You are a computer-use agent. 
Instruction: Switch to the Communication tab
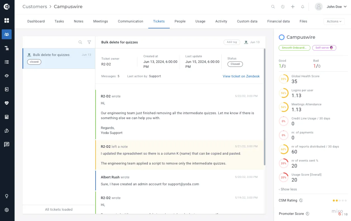[130, 21]
